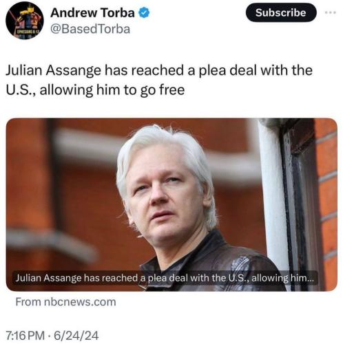Click the white drainpipe in the card photo

click(274, 200)
